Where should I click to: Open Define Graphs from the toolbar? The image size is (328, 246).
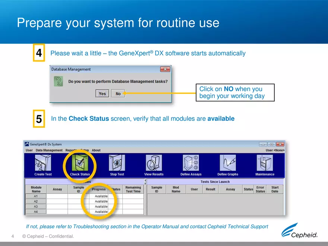[x=228, y=164]
